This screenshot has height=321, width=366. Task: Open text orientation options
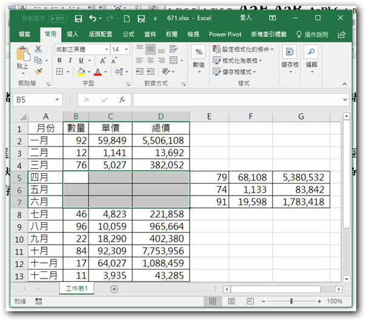[166, 71]
